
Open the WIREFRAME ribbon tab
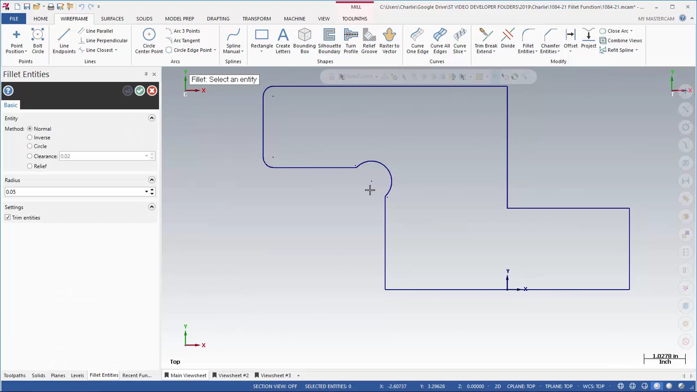click(x=74, y=18)
